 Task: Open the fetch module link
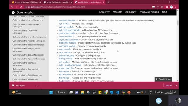pos(65,74)
